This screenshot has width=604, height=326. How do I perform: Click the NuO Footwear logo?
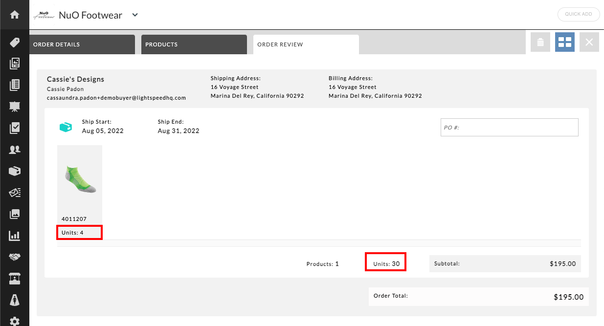(x=44, y=15)
